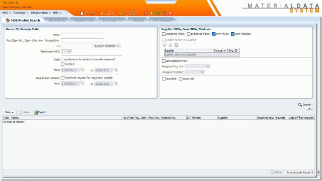Viewport: 322px width, 181px height.
Task: Click the collapse arrow below the Search button
Action: 310,109
